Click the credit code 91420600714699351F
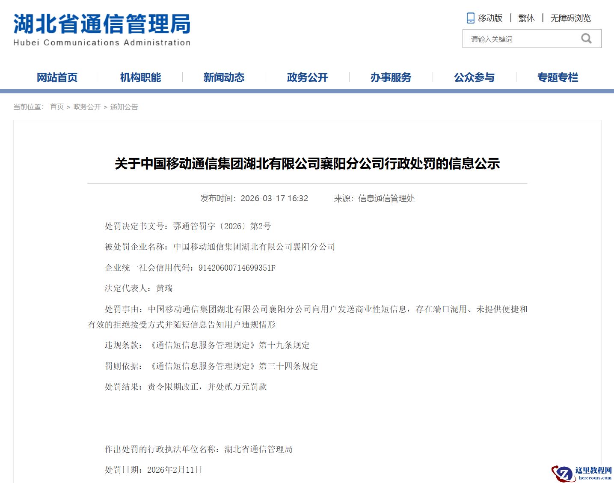 (x=237, y=268)
